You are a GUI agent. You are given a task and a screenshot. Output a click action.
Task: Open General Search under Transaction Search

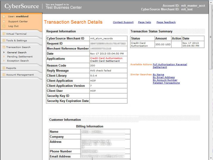17,52
